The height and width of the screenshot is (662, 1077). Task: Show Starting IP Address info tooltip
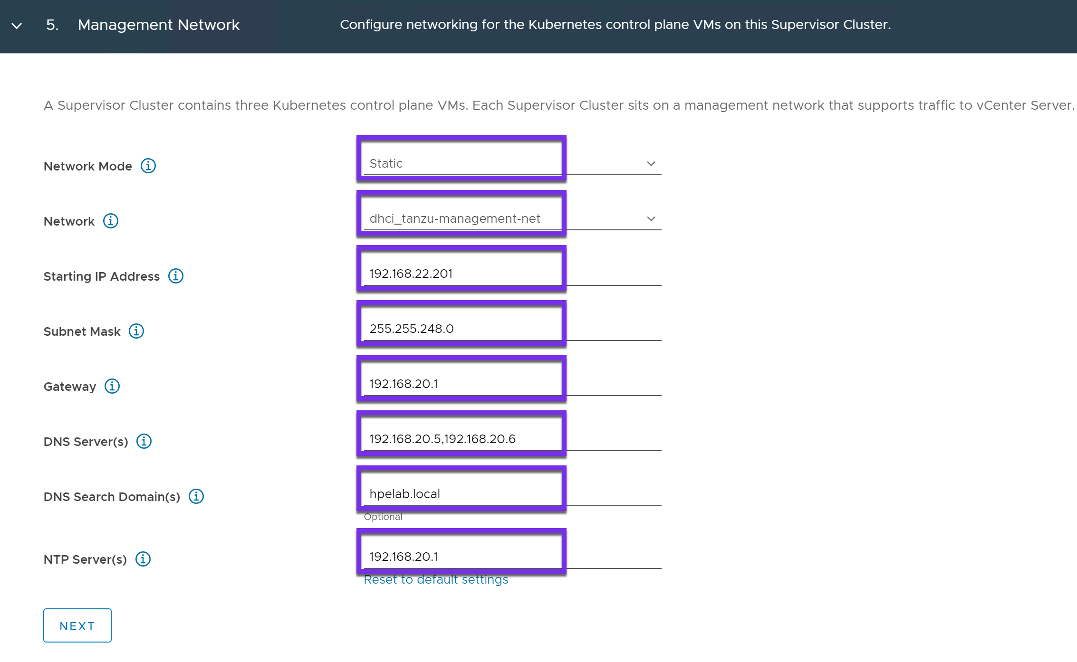pos(176,276)
